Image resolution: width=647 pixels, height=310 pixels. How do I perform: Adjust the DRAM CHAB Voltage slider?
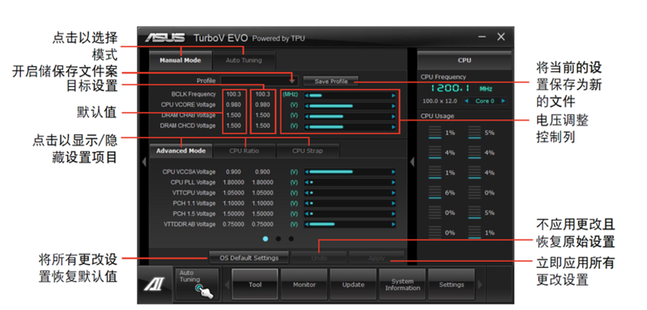coord(350,116)
